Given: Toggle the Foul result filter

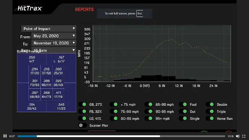Looking at the screenshot, I should tap(183, 104).
